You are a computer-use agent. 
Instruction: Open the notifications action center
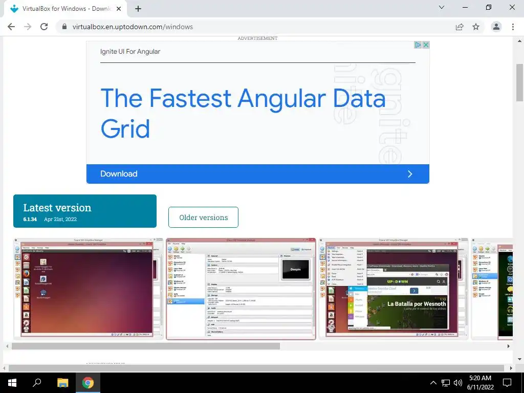[x=507, y=383]
